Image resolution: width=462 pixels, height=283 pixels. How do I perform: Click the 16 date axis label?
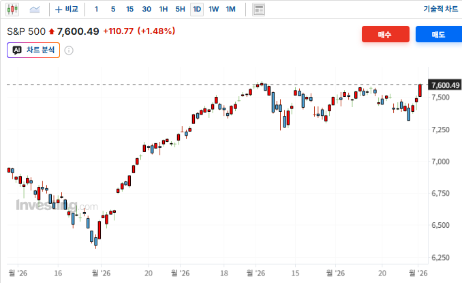(58, 273)
